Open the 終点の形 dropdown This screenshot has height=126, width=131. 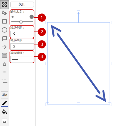click(22, 47)
